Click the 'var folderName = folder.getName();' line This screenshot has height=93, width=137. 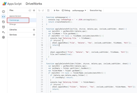(x=65, y=71)
